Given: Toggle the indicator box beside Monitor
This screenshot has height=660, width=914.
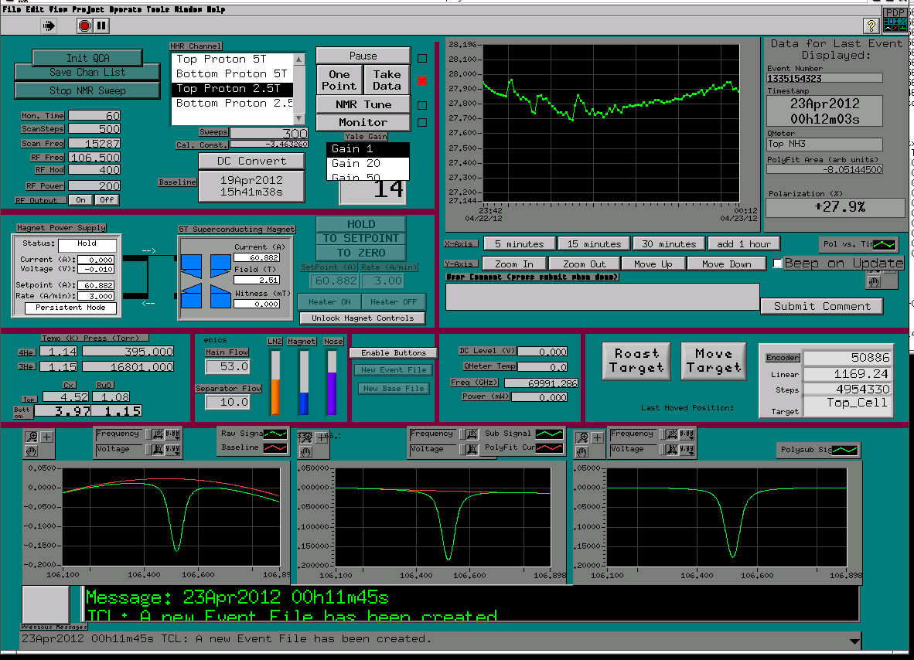Looking at the screenshot, I should [422, 123].
